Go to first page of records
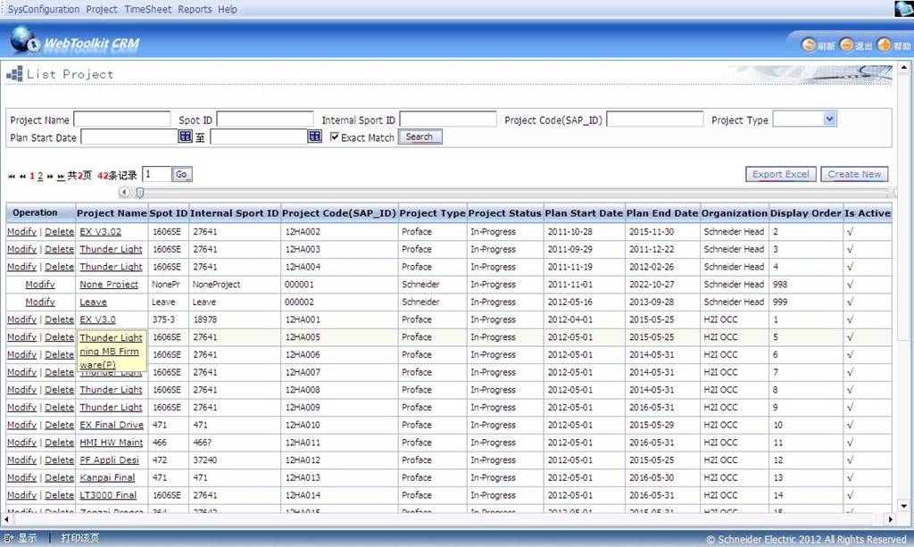 11,176
